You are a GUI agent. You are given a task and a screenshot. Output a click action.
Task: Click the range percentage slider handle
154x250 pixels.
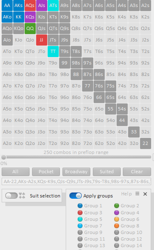pyautogui.click(x=4, y=157)
